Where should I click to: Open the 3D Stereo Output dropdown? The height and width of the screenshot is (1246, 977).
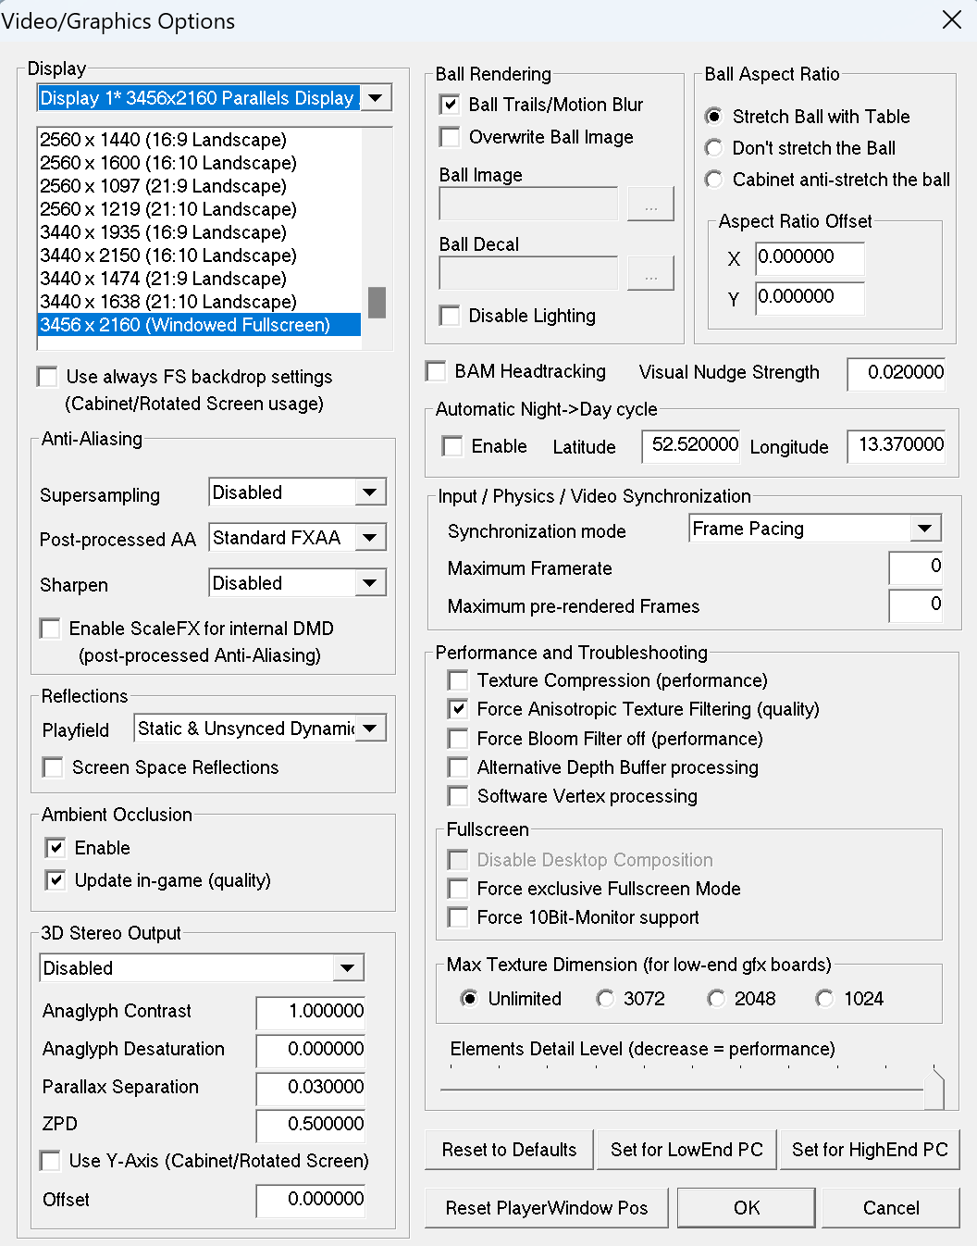[348, 967]
